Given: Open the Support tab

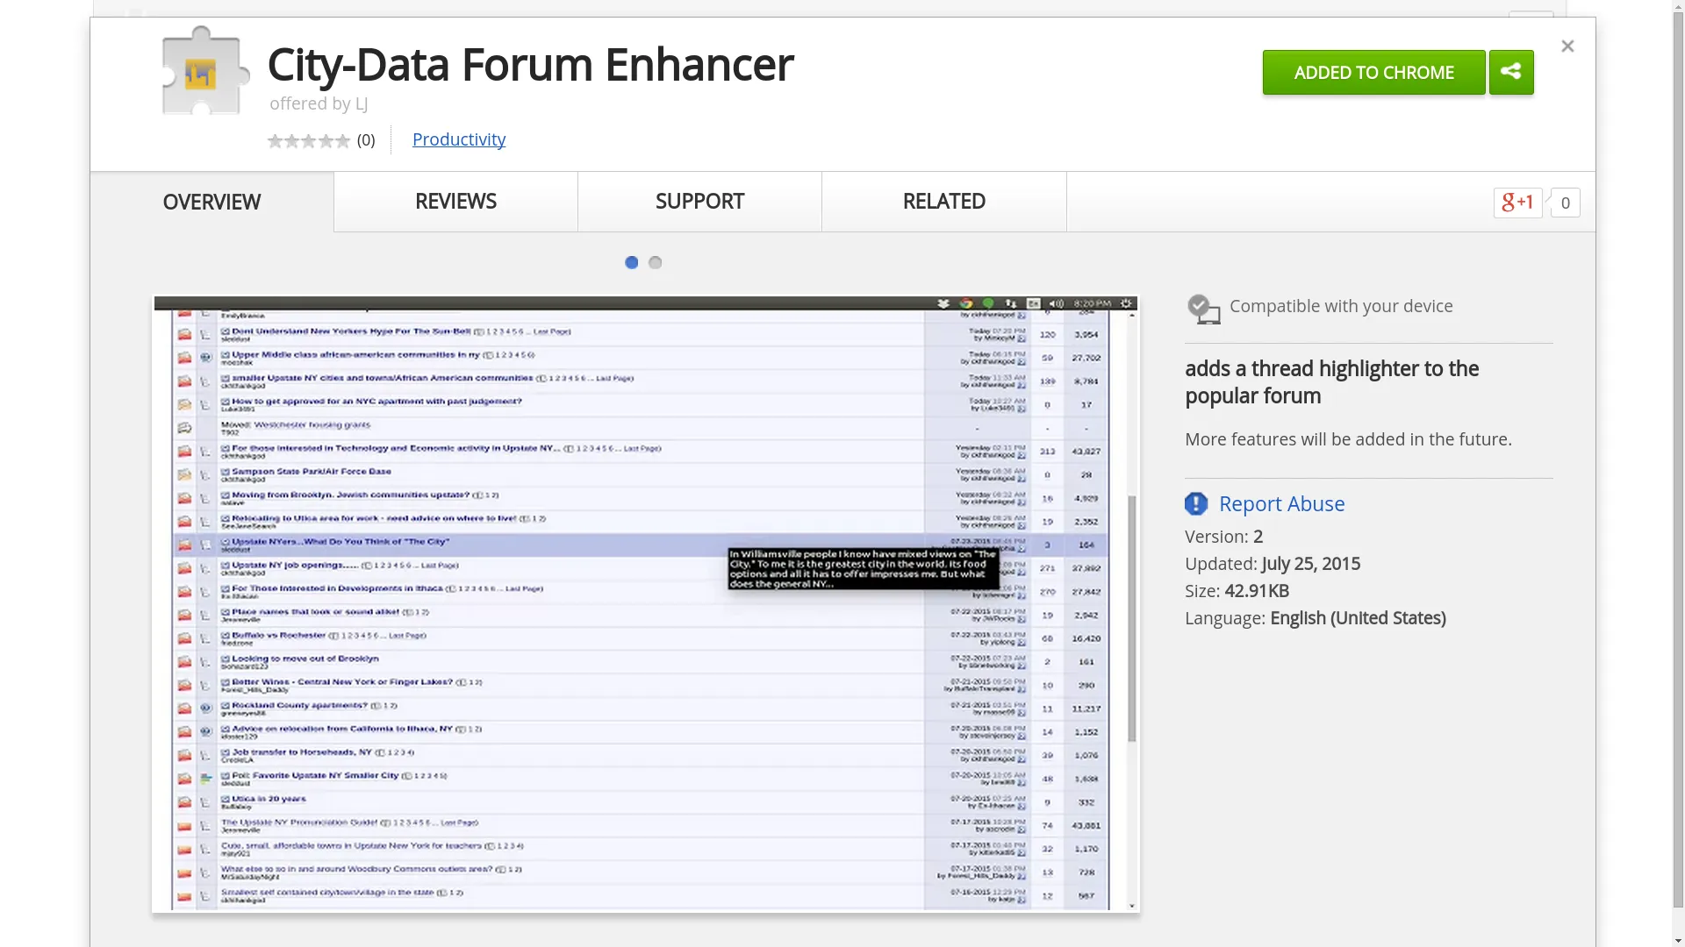Looking at the screenshot, I should coord(699,202).
